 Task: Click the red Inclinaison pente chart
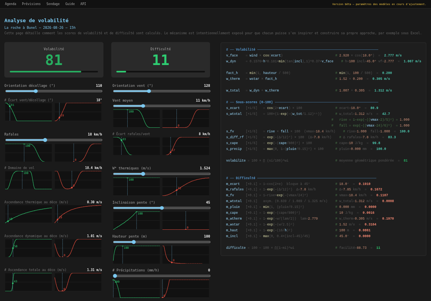pos(186,220)
